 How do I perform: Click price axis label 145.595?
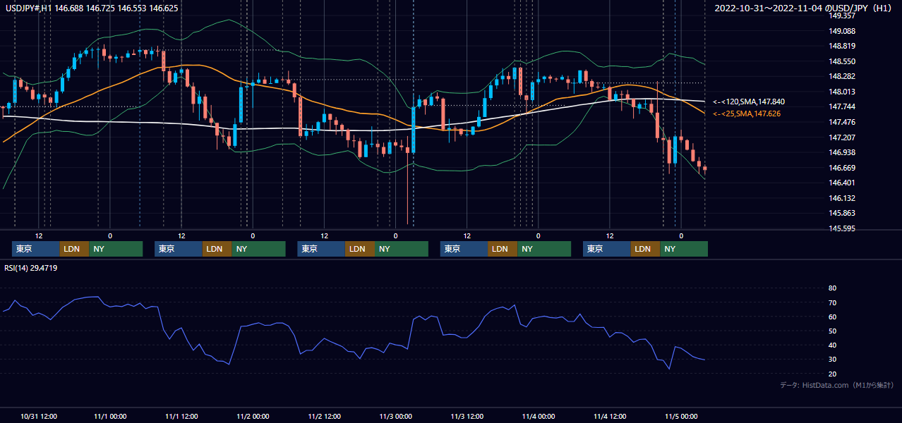coord(841,228)
